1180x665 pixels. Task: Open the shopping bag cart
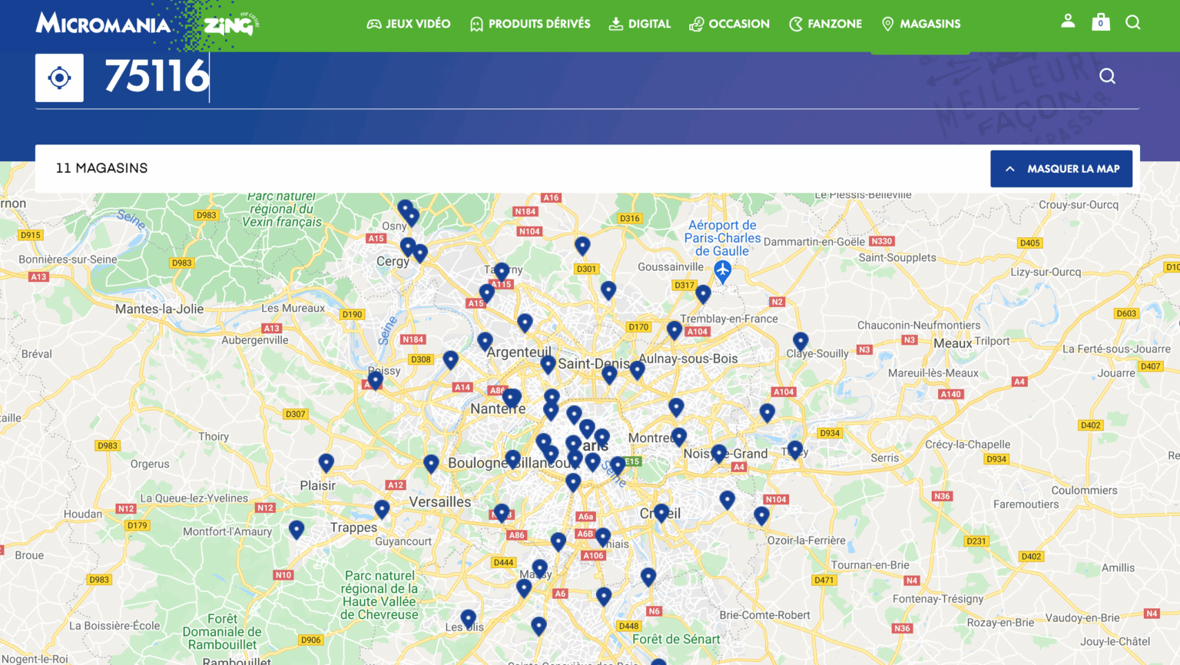click(x=1100, y=22)
